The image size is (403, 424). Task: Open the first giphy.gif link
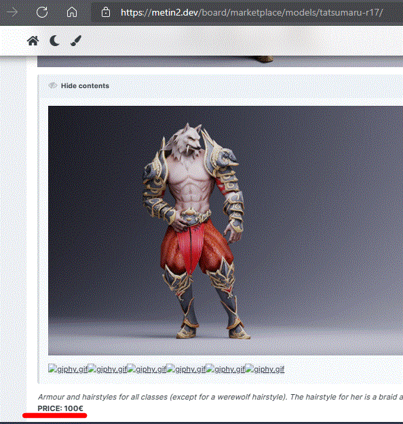tap(68, 369)
